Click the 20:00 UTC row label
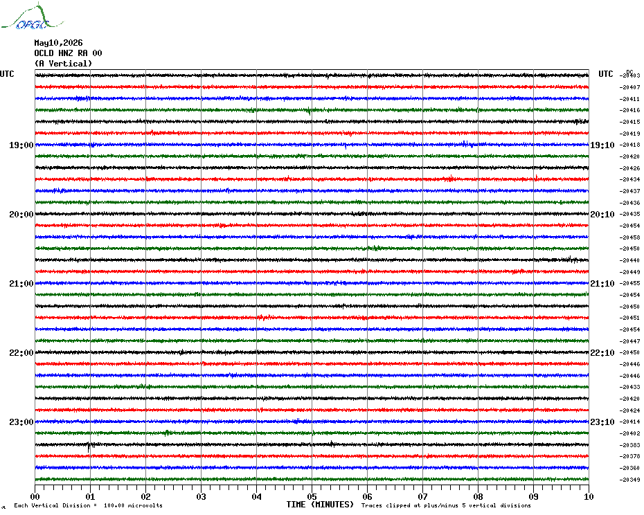This screenshot has width=644, height=515. click(x=21, y=215)
